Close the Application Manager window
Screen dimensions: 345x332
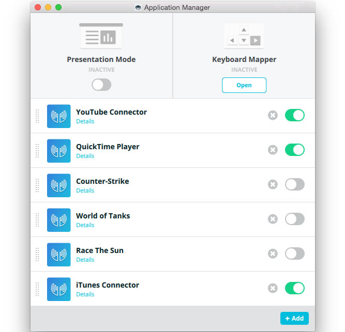[x=38, y=7]
